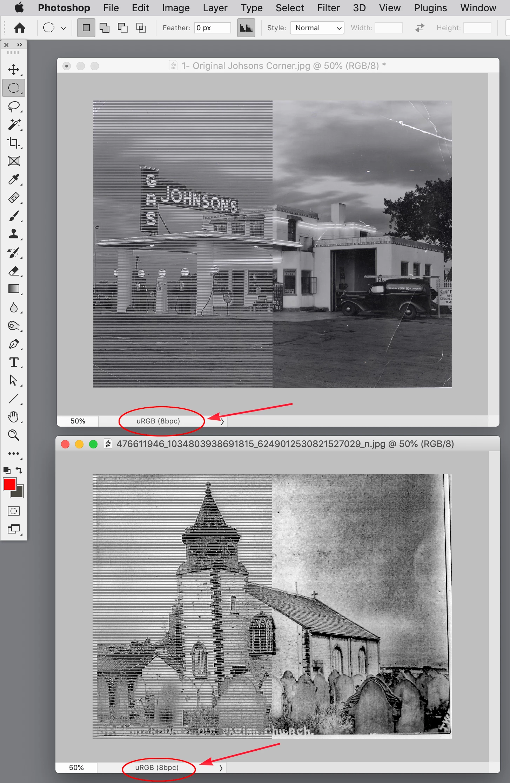Screen dimensions: 510x783
Task: Click zoom percentage field in 476611946 window
Action: coord(76,768)
